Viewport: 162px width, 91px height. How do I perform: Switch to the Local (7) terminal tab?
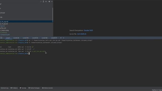(x=54, y=38)
